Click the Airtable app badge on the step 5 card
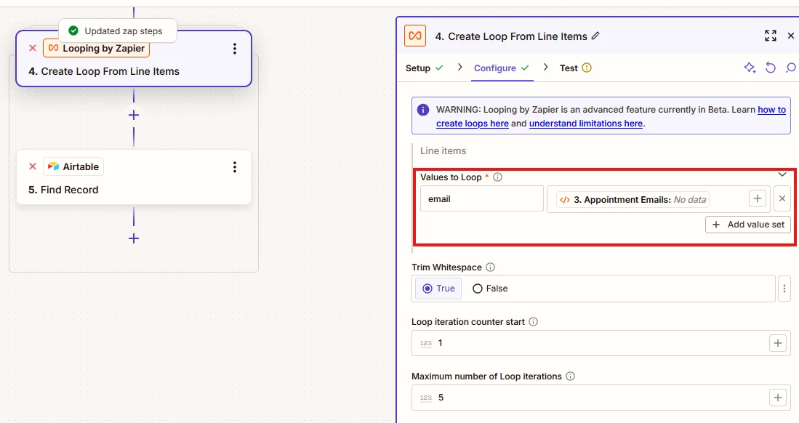799x423 pixels. click(73, 166)
